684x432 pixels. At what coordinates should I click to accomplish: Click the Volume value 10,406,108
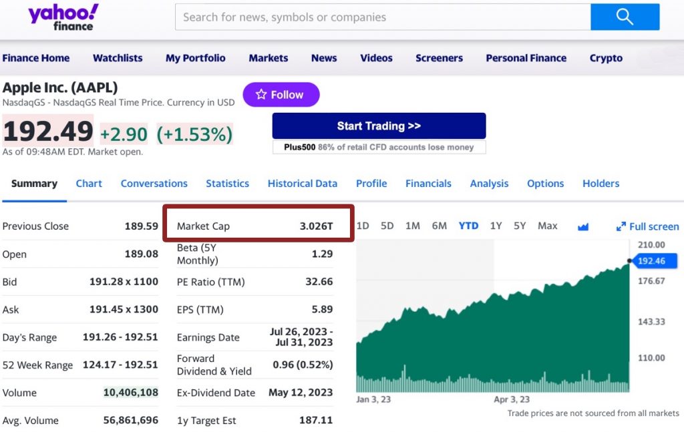tap(131, 393)
